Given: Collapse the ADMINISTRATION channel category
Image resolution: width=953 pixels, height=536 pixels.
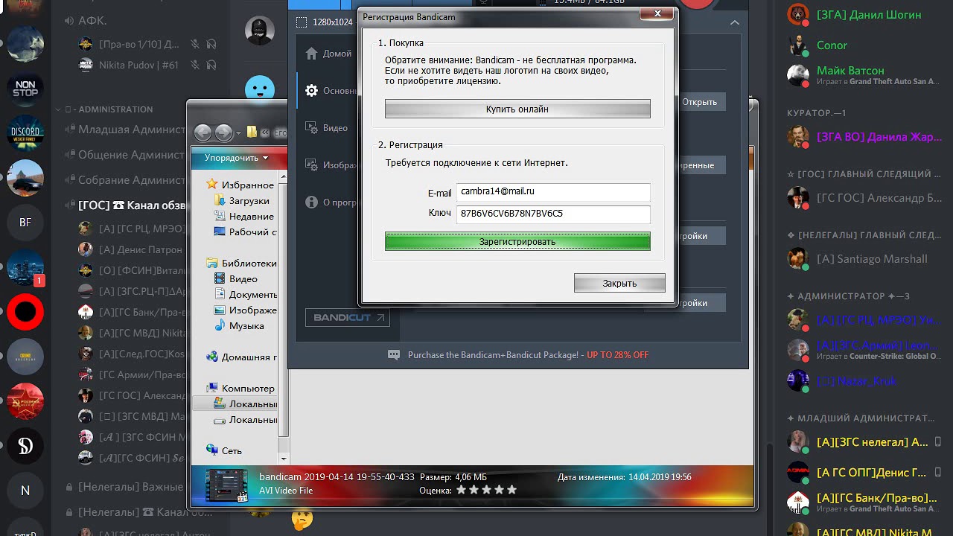Looking at the screenshot, I should click(x=104, y=109).
